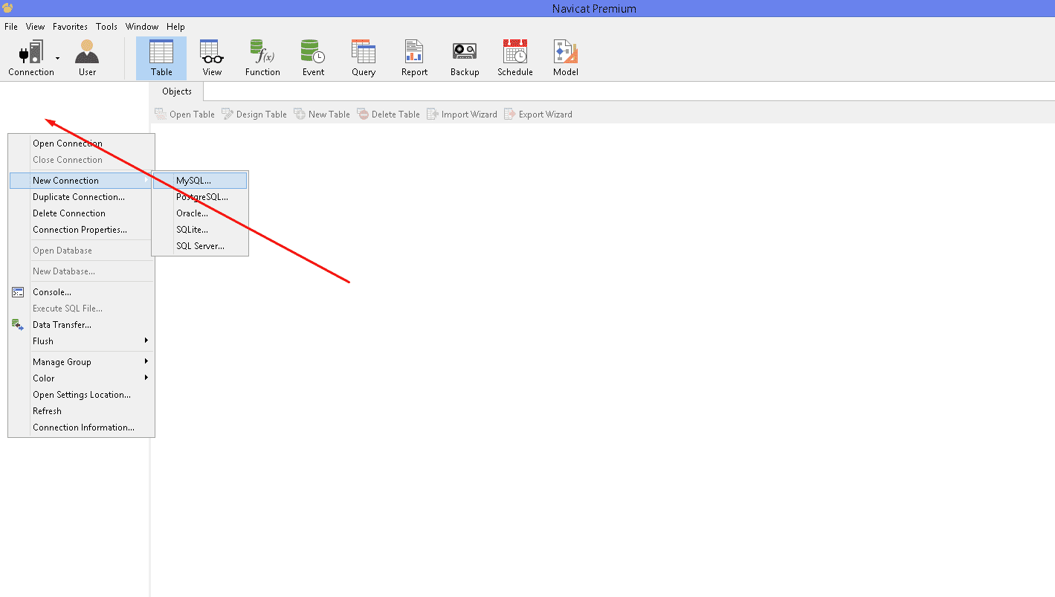Expand the Connection toolbar dropdown arrow

[58, 58]
